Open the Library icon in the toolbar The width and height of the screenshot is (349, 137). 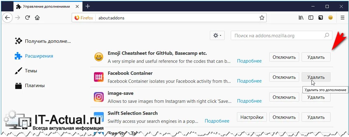[301, 18]
